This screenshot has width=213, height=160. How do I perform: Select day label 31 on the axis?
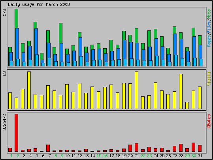(x=200, y=156)
